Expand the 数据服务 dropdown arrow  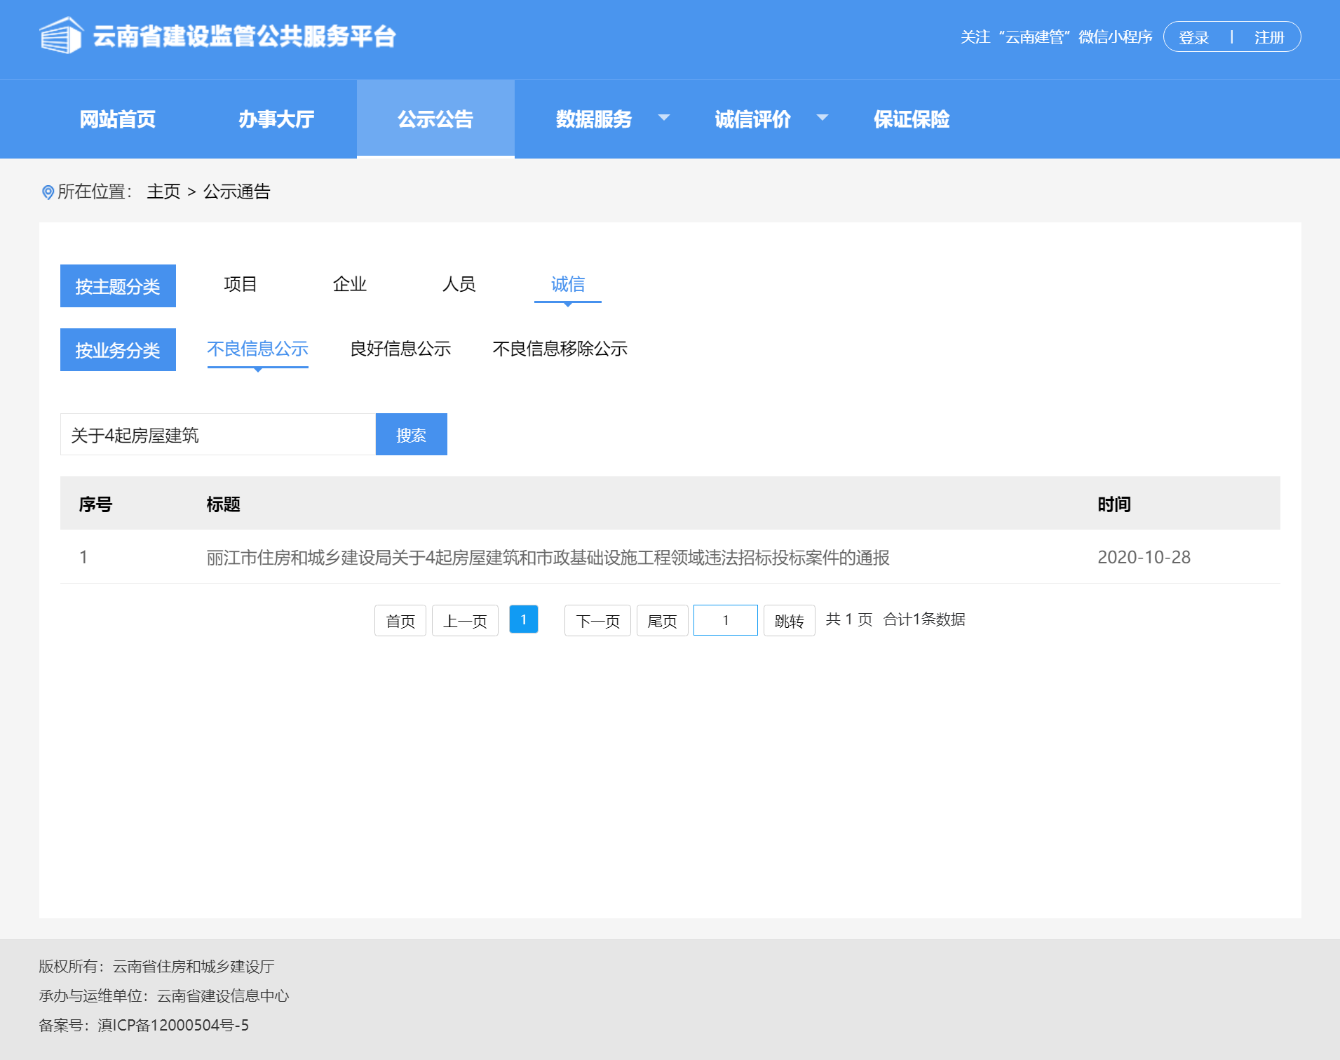[x=663, y=118]
